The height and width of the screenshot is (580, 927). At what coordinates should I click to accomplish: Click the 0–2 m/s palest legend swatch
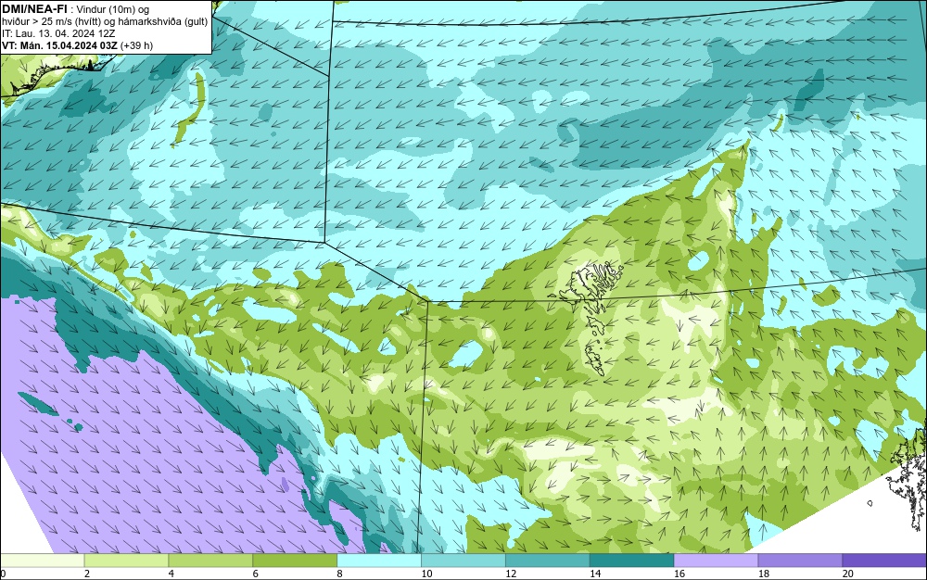[x=42, y=560]
